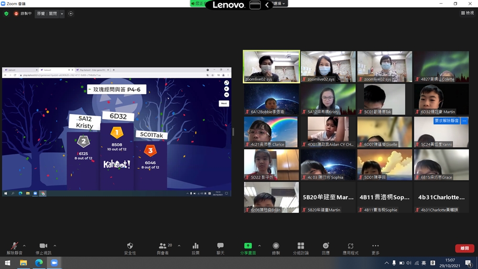Click 6D32 first place podium name
The height and width of the screenshot is (269, 478).
point(118,116)
